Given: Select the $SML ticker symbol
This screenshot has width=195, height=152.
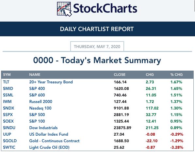Looking at the screenshot, I should click(8, 95).
